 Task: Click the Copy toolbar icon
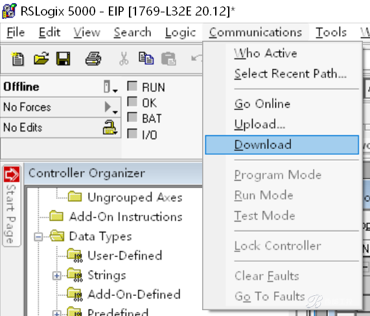pyautogui.click(x=146, y=58)
